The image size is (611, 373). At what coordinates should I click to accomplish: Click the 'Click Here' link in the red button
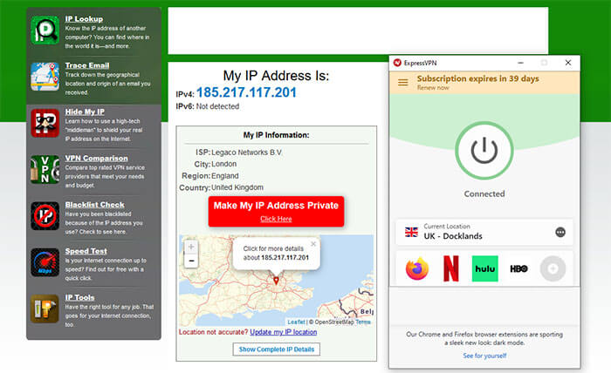pyautogui.click(x=276, y=219)
